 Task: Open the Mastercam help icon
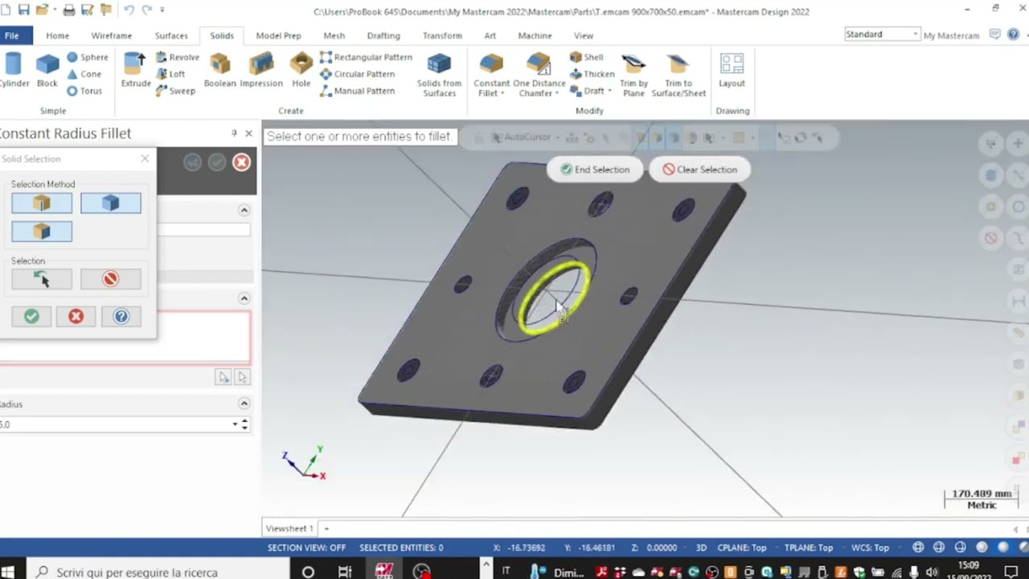tap(1014, 35)
